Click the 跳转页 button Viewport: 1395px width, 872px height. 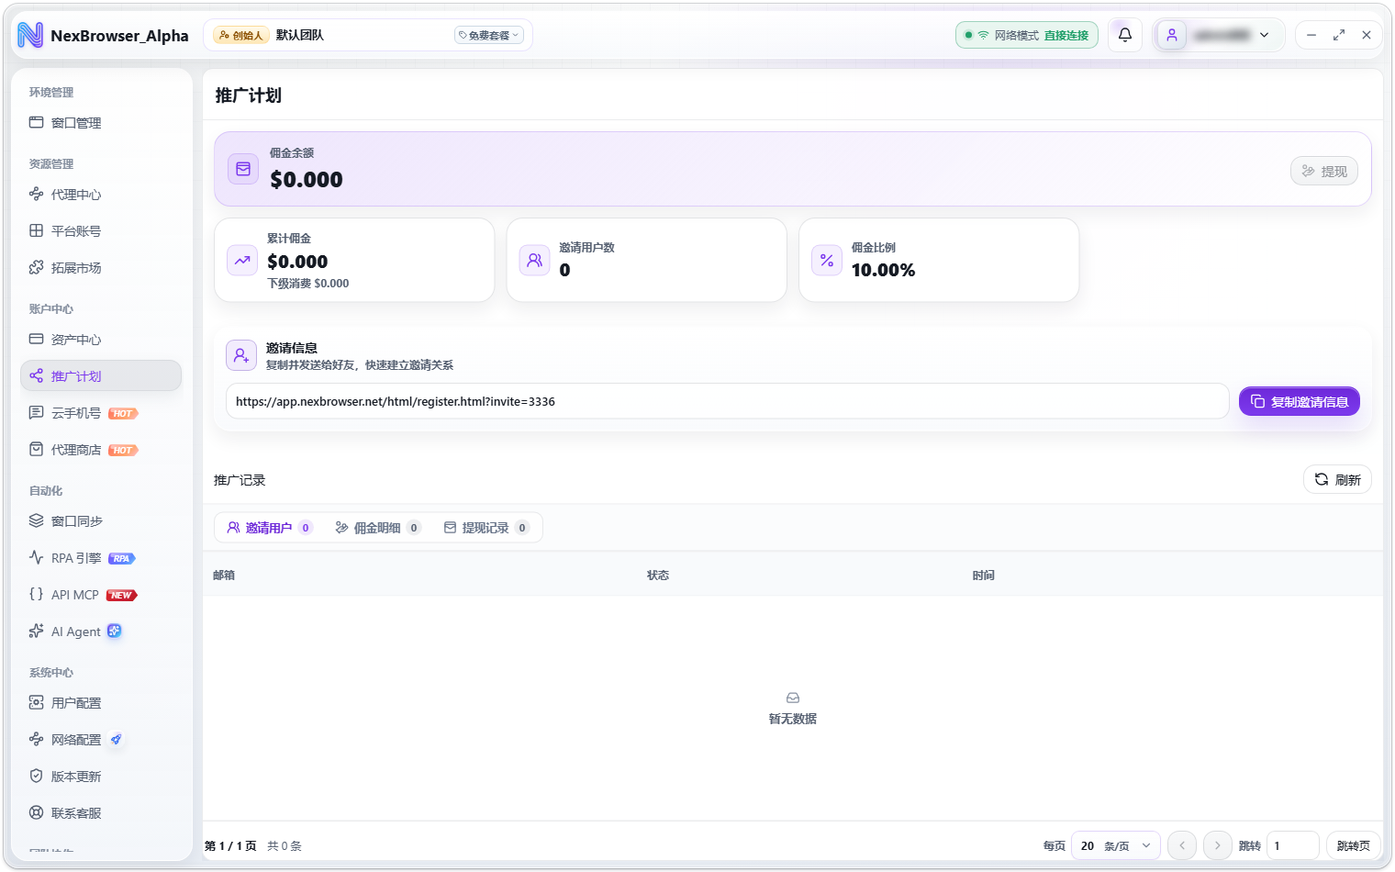tap(1353, 845)
